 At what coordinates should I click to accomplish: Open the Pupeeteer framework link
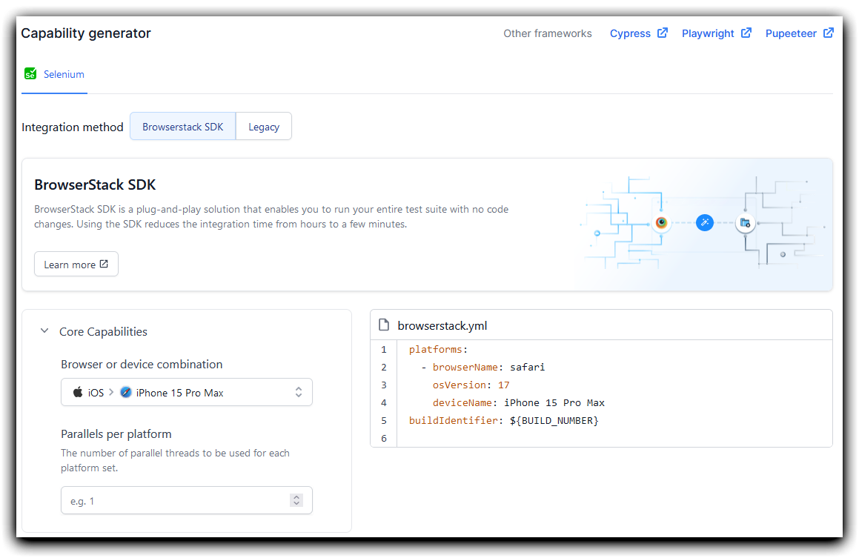pyautogui.click(x=799, y=33)
